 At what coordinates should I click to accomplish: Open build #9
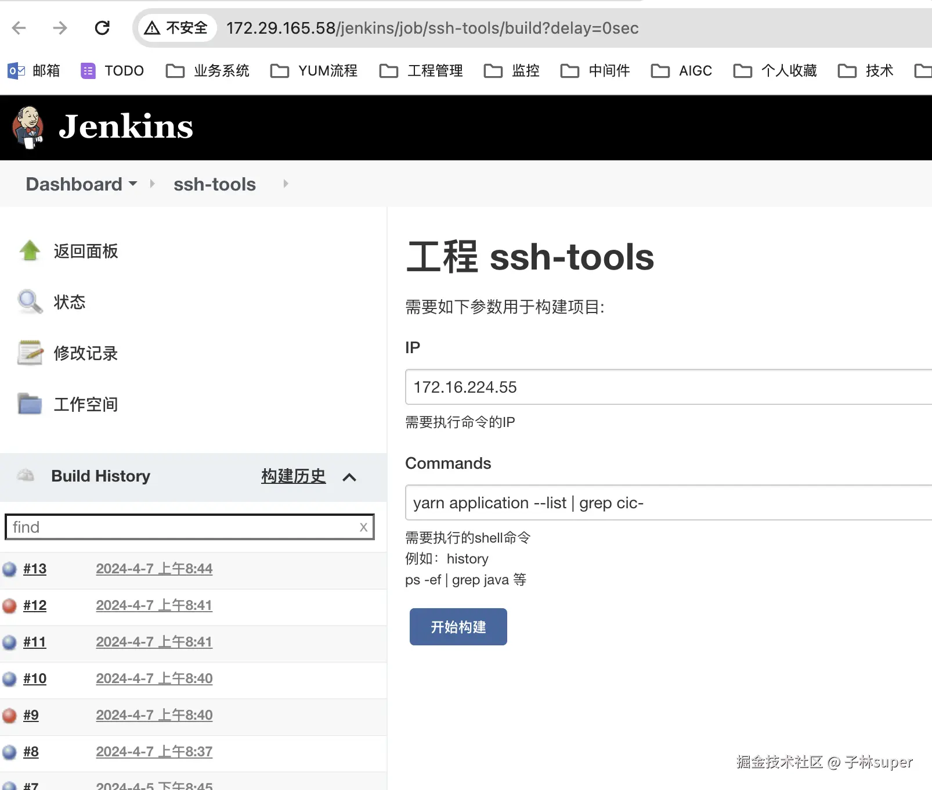pos(31,715)
